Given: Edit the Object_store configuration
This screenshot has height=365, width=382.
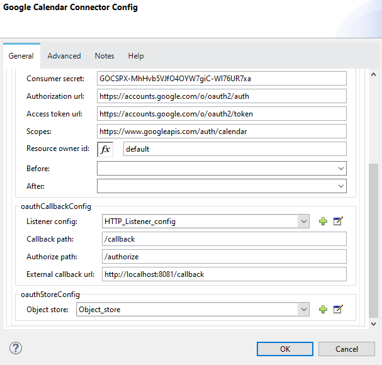Looking at the screenshot, I should click(338, 310).
